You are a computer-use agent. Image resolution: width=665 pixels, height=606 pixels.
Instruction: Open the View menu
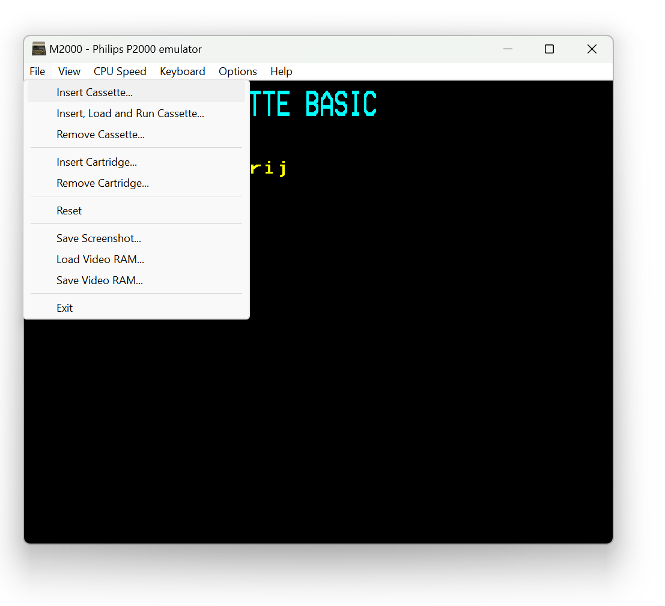click(69, 71)
